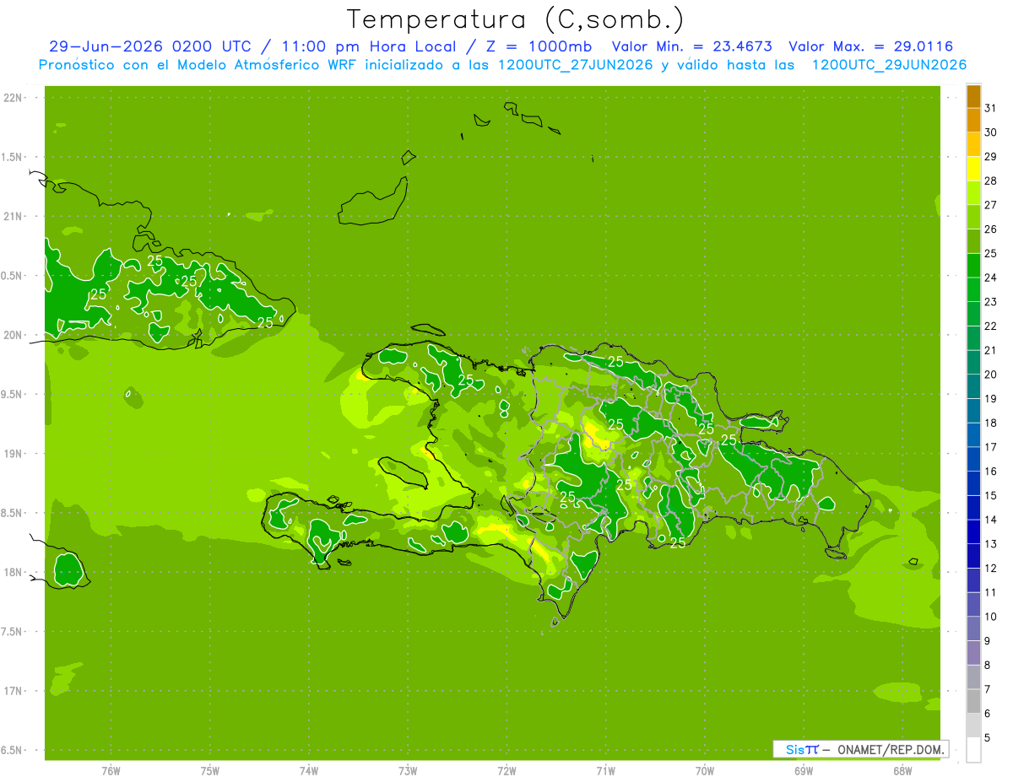1013x782 pixels.
Task: Click the legend value '10'
Action: (990, 617)
